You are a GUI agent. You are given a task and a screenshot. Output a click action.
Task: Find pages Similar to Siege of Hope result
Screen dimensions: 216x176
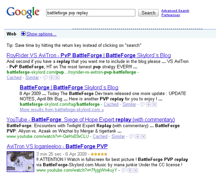click(x=118, y=136)
